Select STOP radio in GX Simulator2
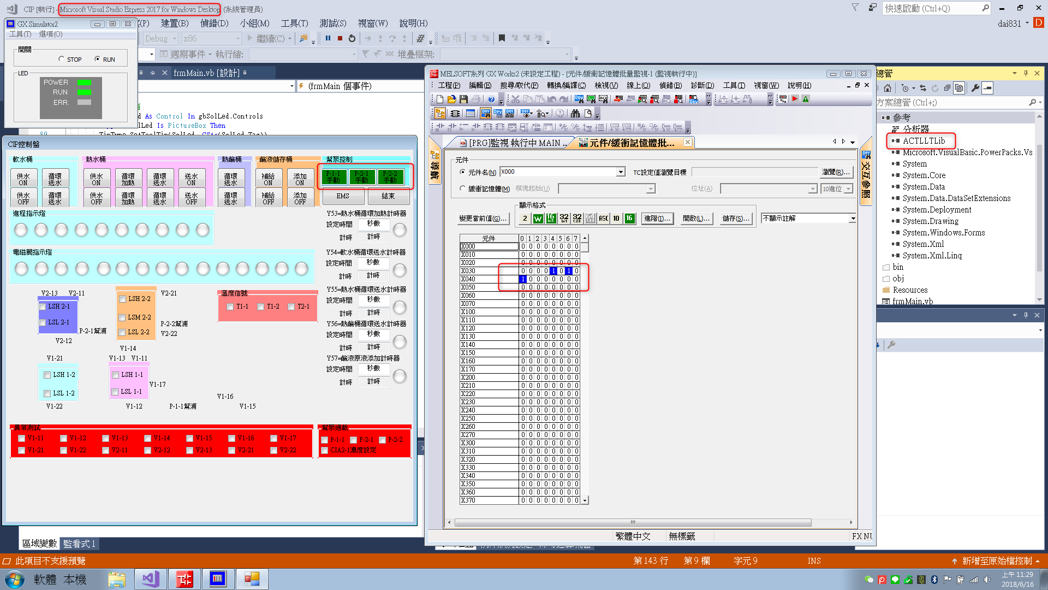The width and height of the screenshot is (1048, 590). pyautogui.click(x=62, y=59)
